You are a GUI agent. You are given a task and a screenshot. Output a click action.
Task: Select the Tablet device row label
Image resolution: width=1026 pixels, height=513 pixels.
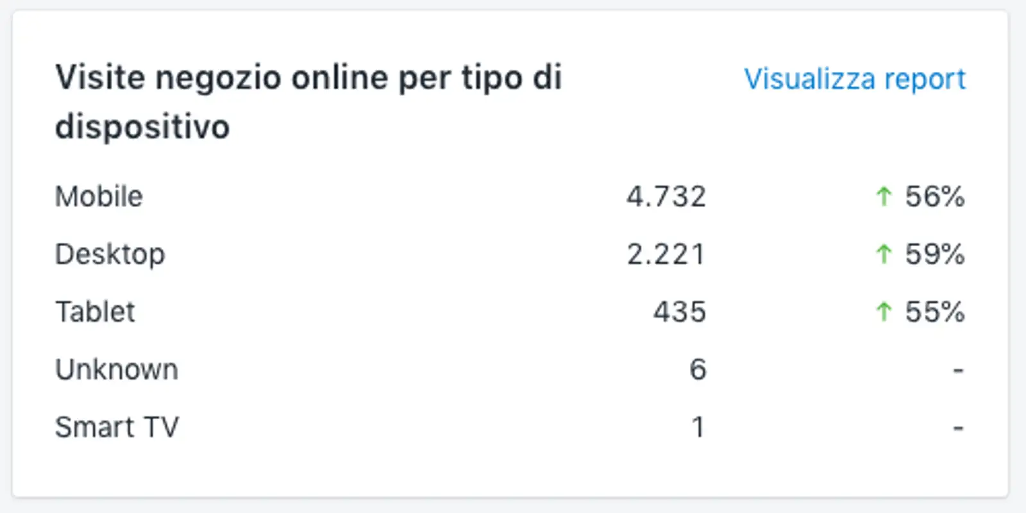coord(95,312)
